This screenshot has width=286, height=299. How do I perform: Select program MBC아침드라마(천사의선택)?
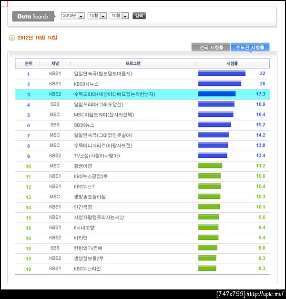[x=104, y=115]
